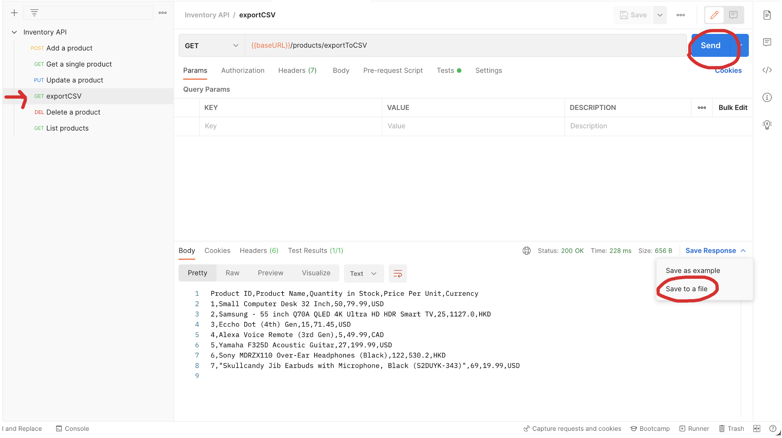Create a new collection using the plus icon
782x438 pixels.
[14, 12]
